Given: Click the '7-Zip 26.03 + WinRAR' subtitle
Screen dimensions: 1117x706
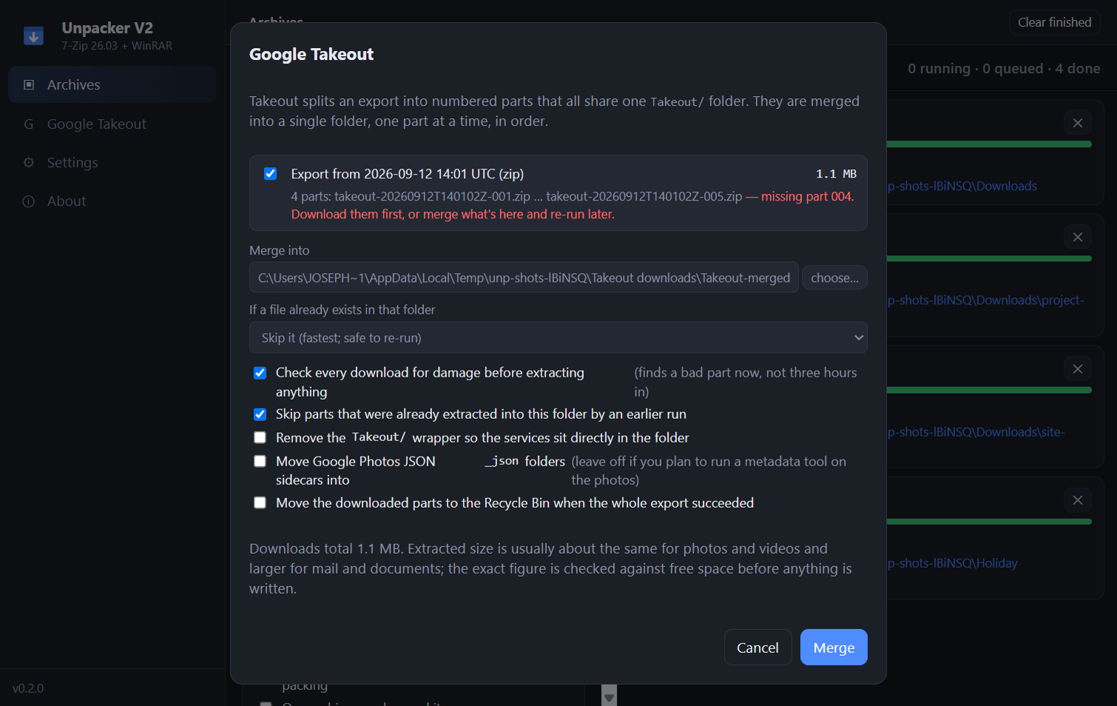Looking at the screenshot, I should pyautogui.click(x=117, y=46).
